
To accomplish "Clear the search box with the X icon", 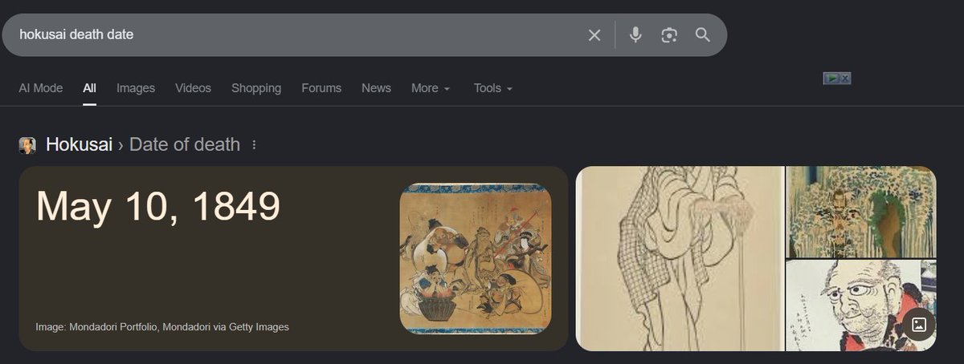I will (x=594, y=35).
